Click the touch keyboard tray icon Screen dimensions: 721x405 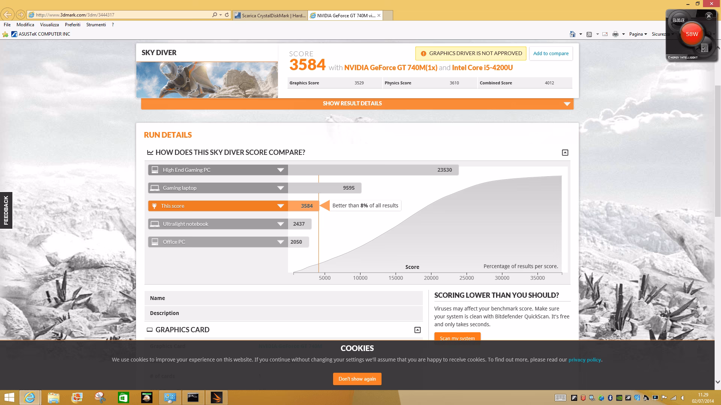click(x=560, y=398)
